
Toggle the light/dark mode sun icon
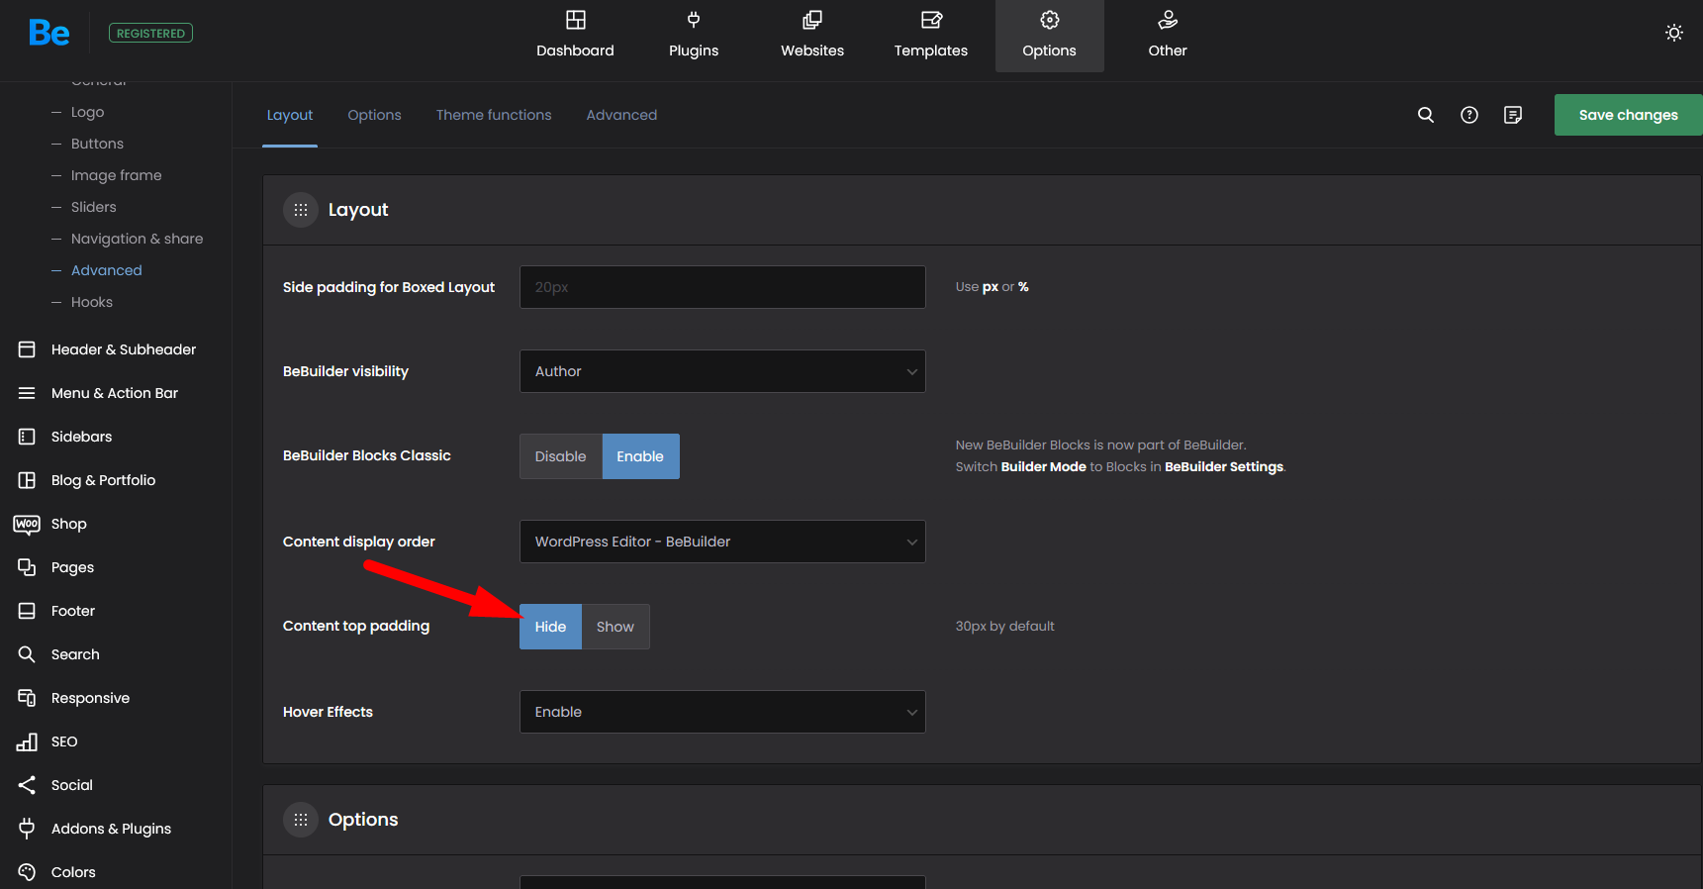tap(1673, 33)
